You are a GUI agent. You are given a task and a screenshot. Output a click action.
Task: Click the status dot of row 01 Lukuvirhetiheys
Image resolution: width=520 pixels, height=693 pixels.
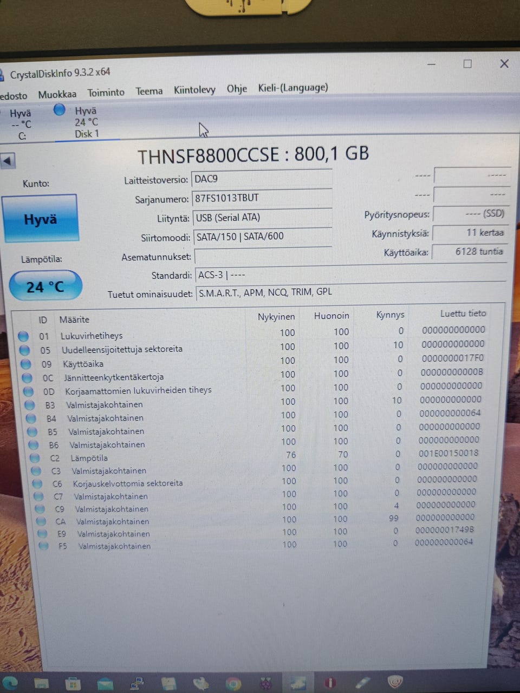click(x=23, y=336)
